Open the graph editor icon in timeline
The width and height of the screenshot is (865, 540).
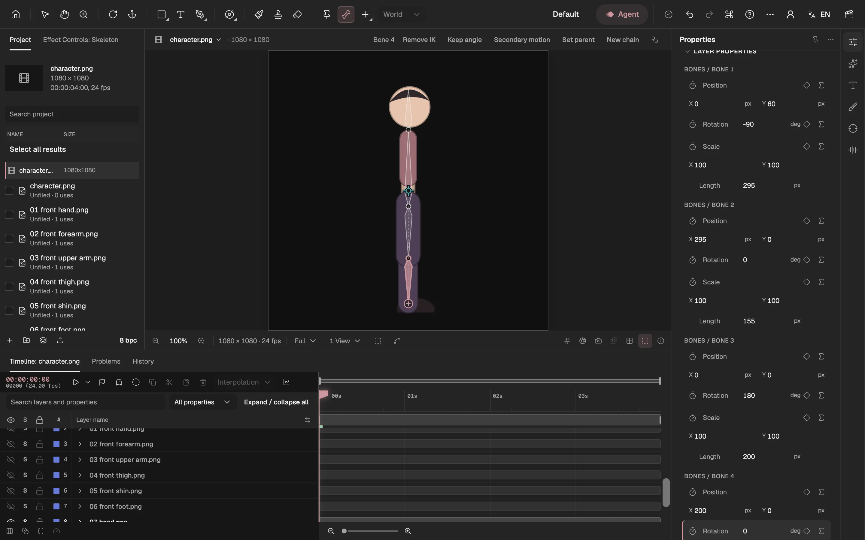pyautogui.click(x=286, y=382)
